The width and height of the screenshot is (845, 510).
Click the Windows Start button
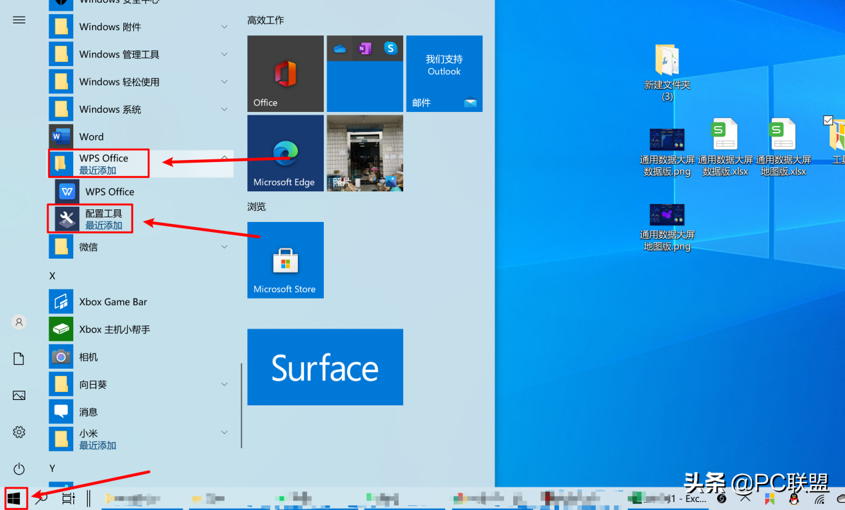pyautogui.click(x=15, y=498)
